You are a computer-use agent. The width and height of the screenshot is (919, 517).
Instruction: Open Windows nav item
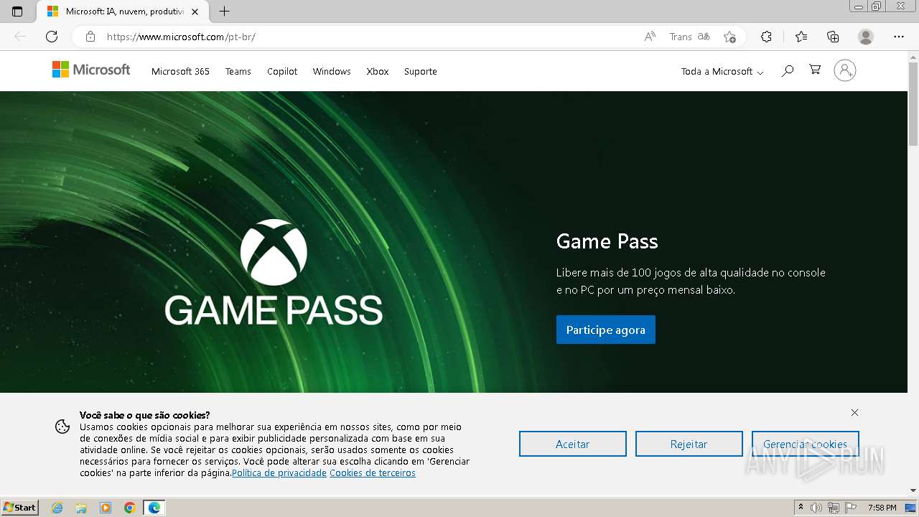(x=332, y=71)
